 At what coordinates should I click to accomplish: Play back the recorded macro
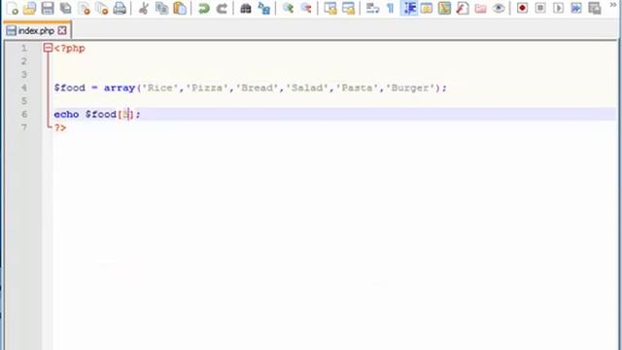558,8
